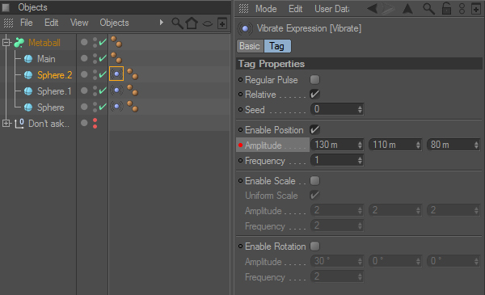
Task: Uncheck the Relative checkbox
Action: coord(315,95)
